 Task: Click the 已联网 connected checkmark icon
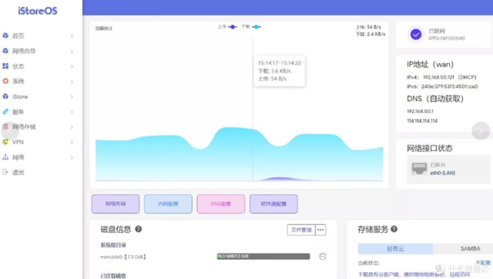[416, 34]
